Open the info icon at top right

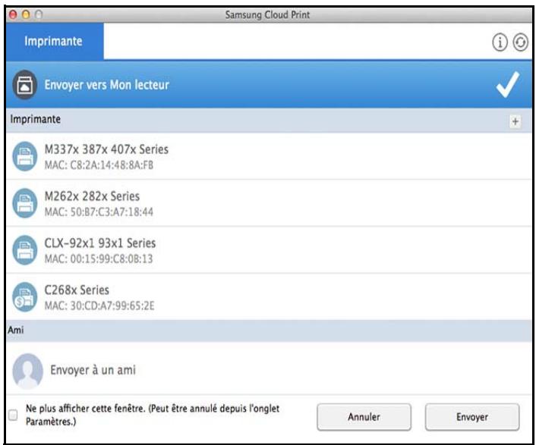click(500, 42)
